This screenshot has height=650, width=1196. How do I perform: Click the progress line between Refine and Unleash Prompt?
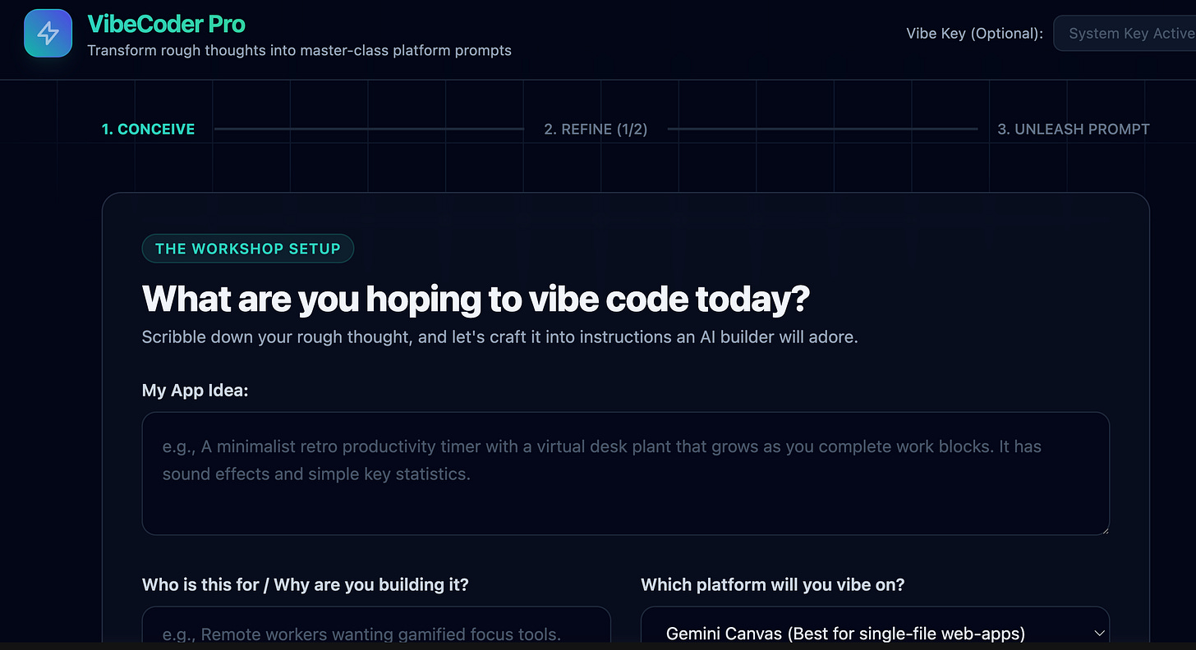click(x=822, y=129)
